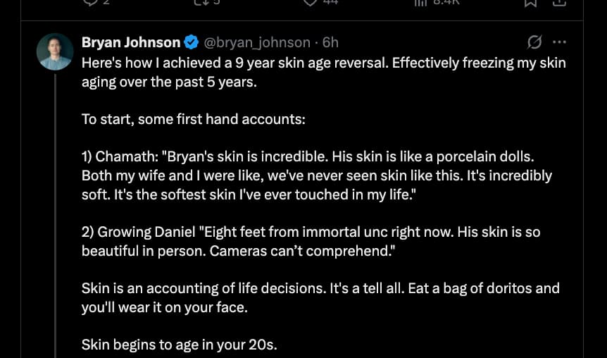Open Grok explain icon on Bryan's tweet
Screen dimensions: 607x358
click(534, 42)
